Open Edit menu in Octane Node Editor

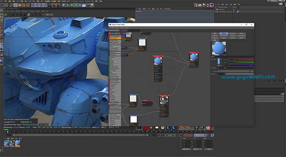click(x=112, y=28)
